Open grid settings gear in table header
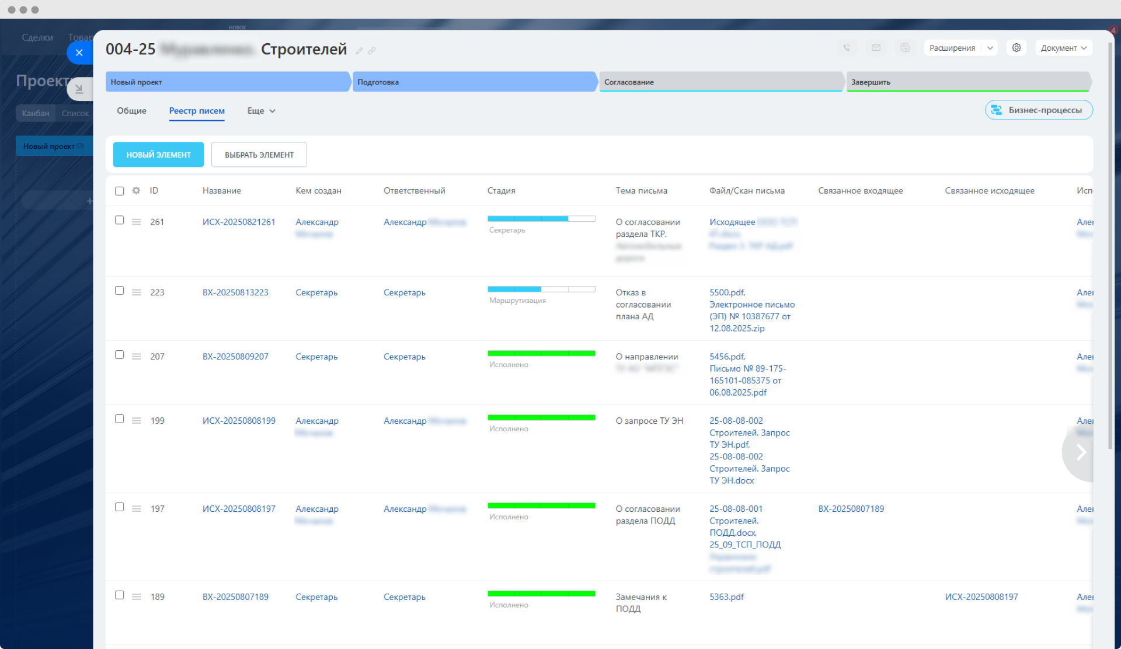 tap(136, 191)
